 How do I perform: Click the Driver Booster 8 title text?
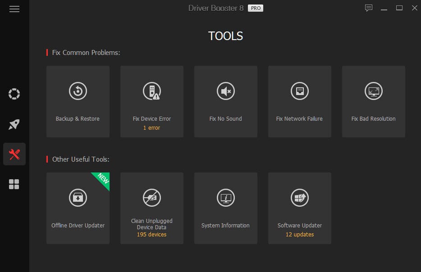216,8
